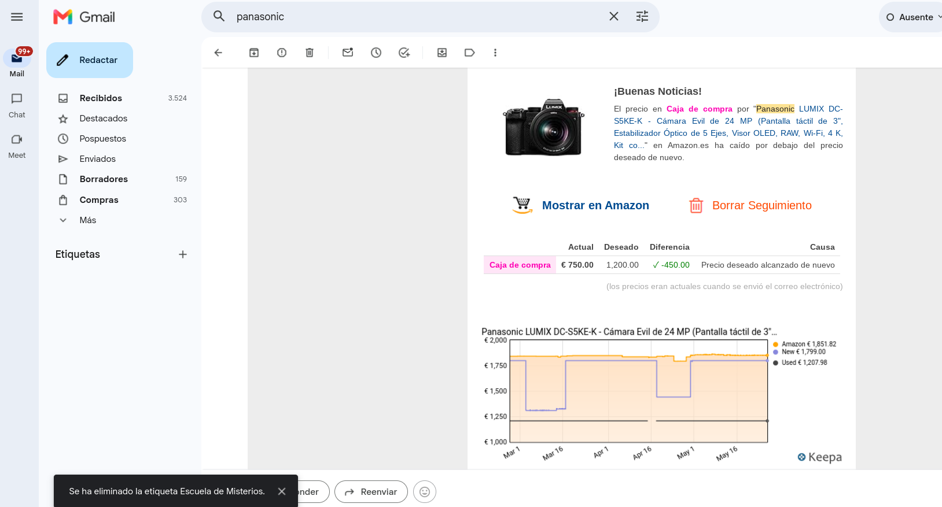Click Mostrar en Amazon link

(595, 205)
